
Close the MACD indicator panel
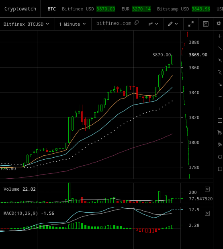207,213
